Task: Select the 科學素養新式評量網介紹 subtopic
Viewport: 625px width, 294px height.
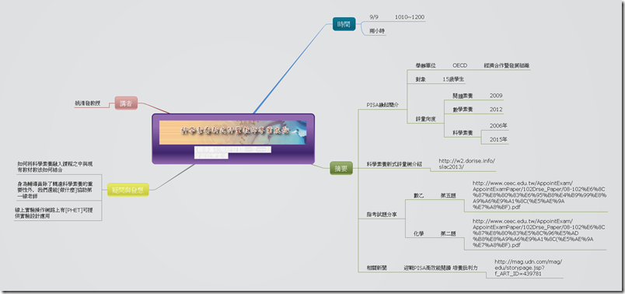Action: click(395, 163)
